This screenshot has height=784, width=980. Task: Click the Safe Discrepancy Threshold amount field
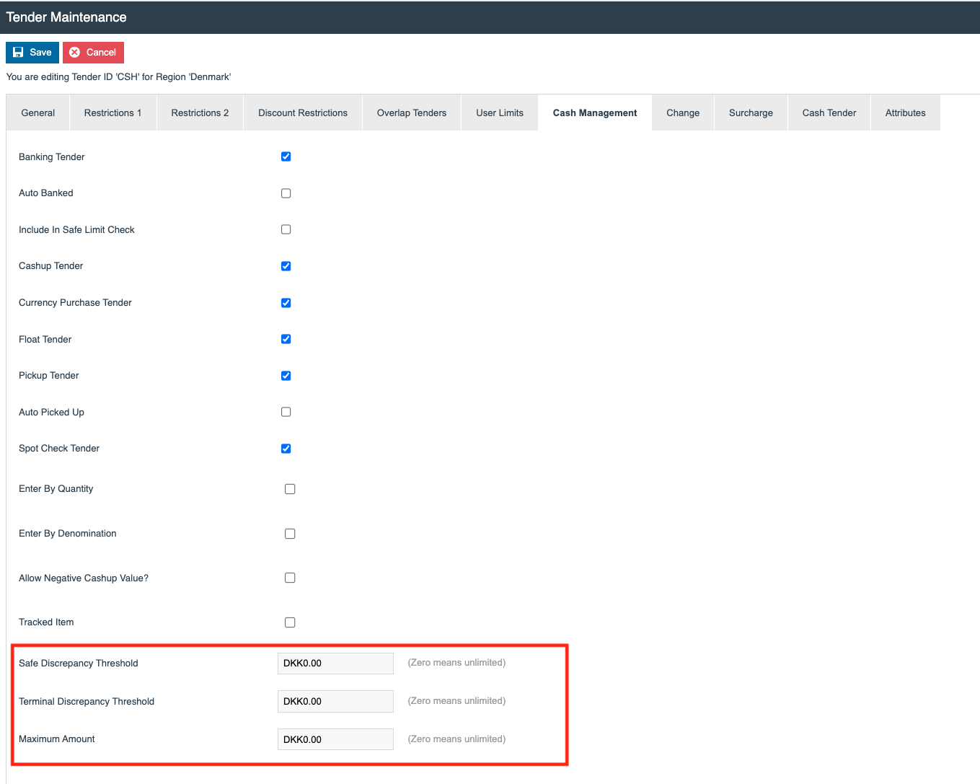[x=335, y=664]
